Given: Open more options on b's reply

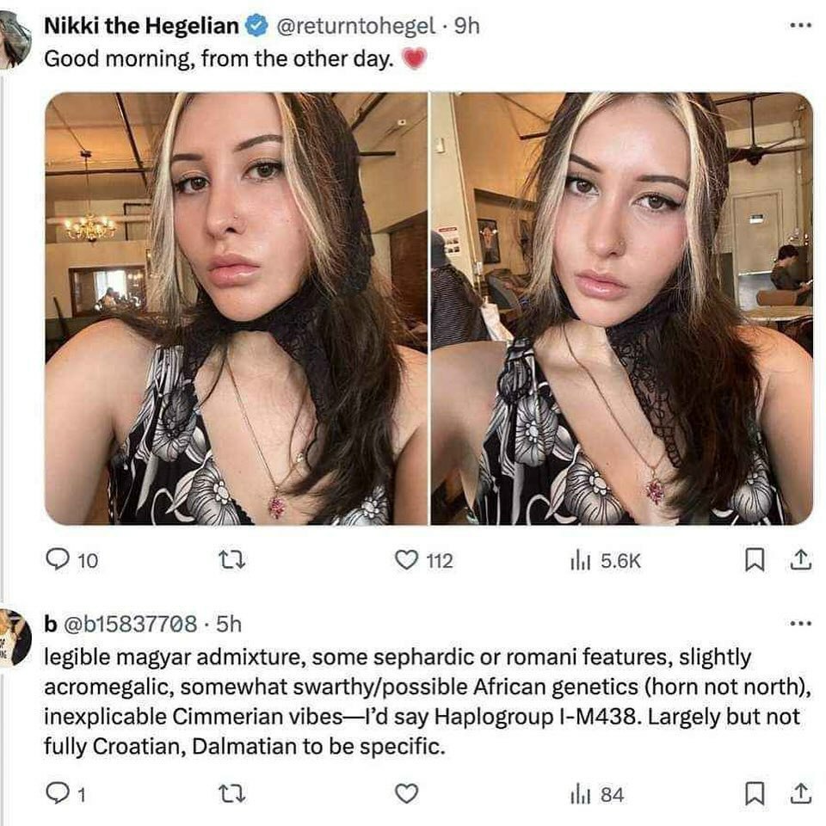Looking at the screenshot, I should pos(801,624).
